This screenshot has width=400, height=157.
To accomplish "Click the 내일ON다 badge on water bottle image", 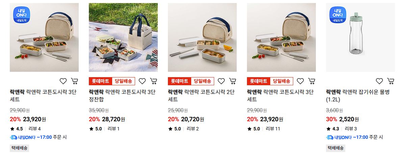I will click(338, 15).
